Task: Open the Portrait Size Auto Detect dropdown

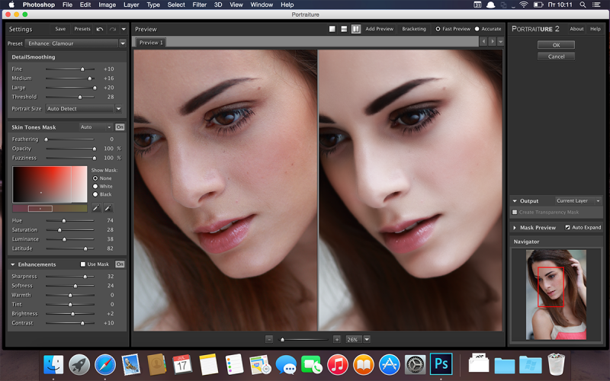Action: pyautogui.click(x=84, y=109)
